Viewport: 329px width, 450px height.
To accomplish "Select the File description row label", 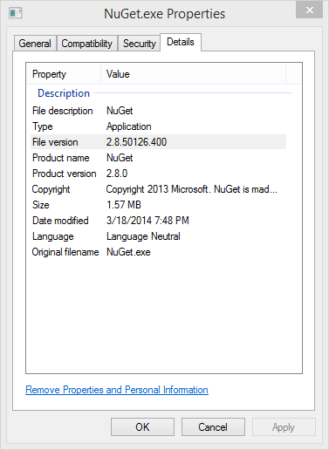I will click(63, 111).
